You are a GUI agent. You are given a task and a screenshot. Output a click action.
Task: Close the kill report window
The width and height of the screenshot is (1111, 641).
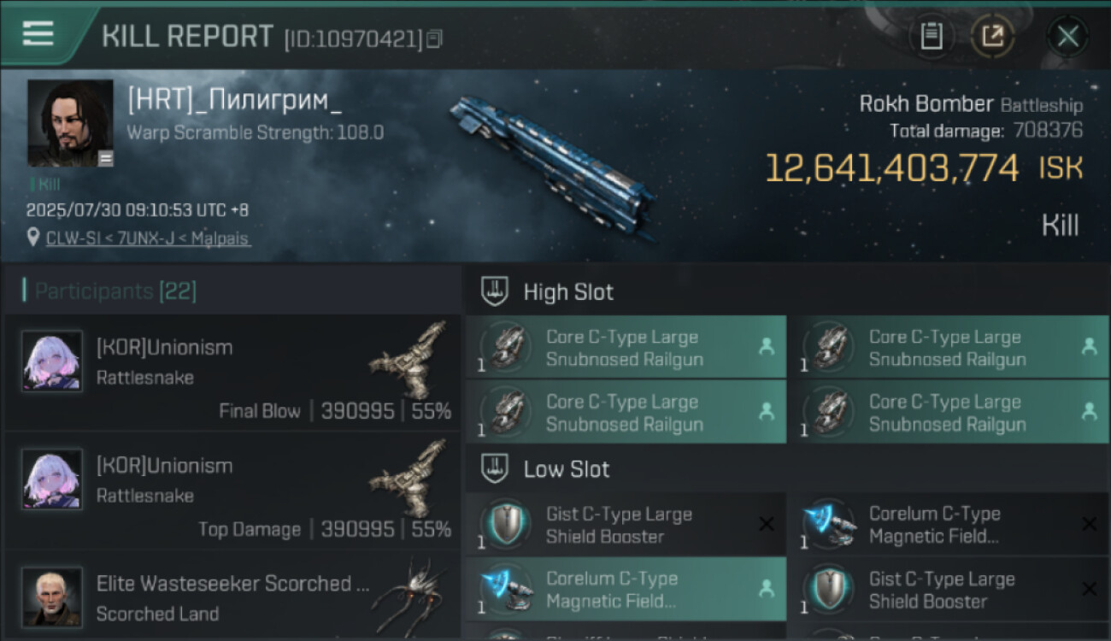click(x=1067, y=36)
